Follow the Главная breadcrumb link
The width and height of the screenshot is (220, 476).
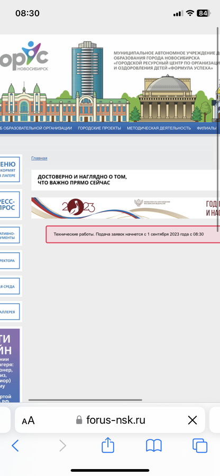pos(39,158)
